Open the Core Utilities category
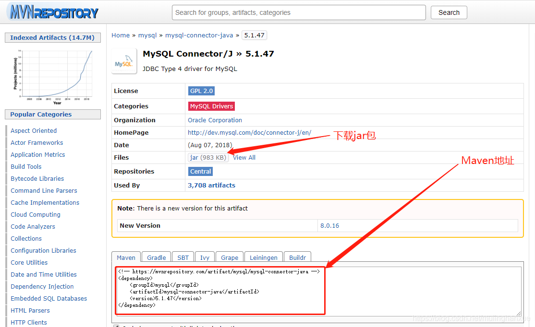The image size is (535, 327). [x=29, y=262]
